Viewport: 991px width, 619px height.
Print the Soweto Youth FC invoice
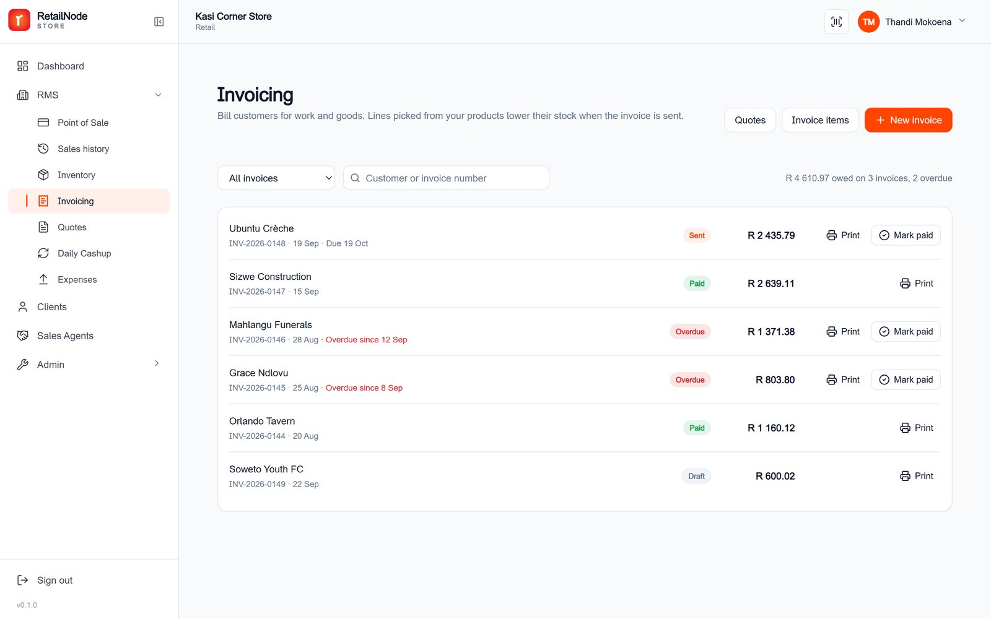[x=917, y=476]
